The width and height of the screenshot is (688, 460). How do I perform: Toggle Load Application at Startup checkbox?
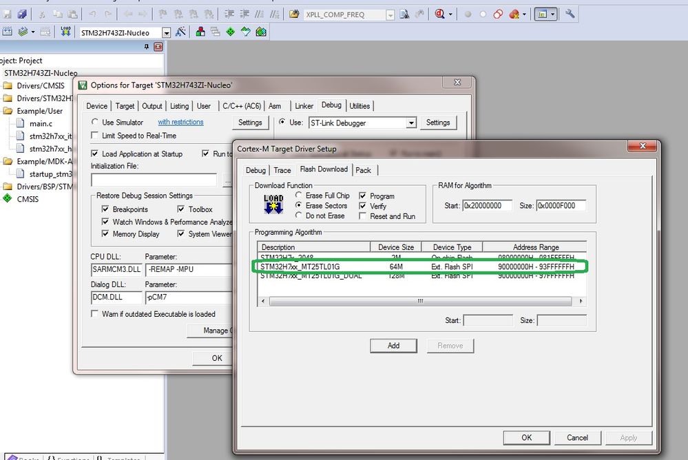(x=94, y=153)
